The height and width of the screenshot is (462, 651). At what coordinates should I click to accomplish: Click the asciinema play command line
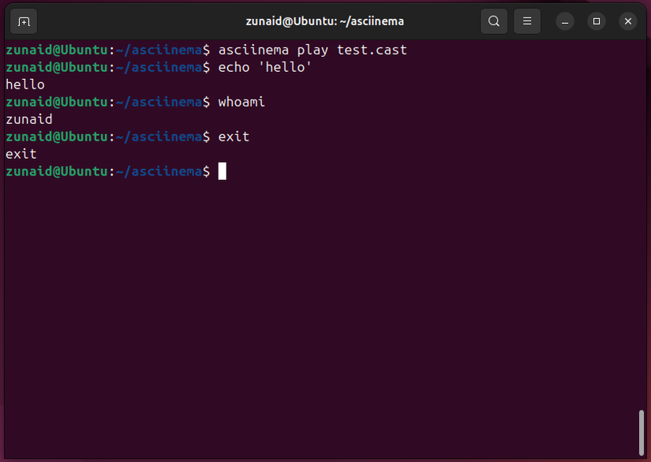(x=314, y=49)
